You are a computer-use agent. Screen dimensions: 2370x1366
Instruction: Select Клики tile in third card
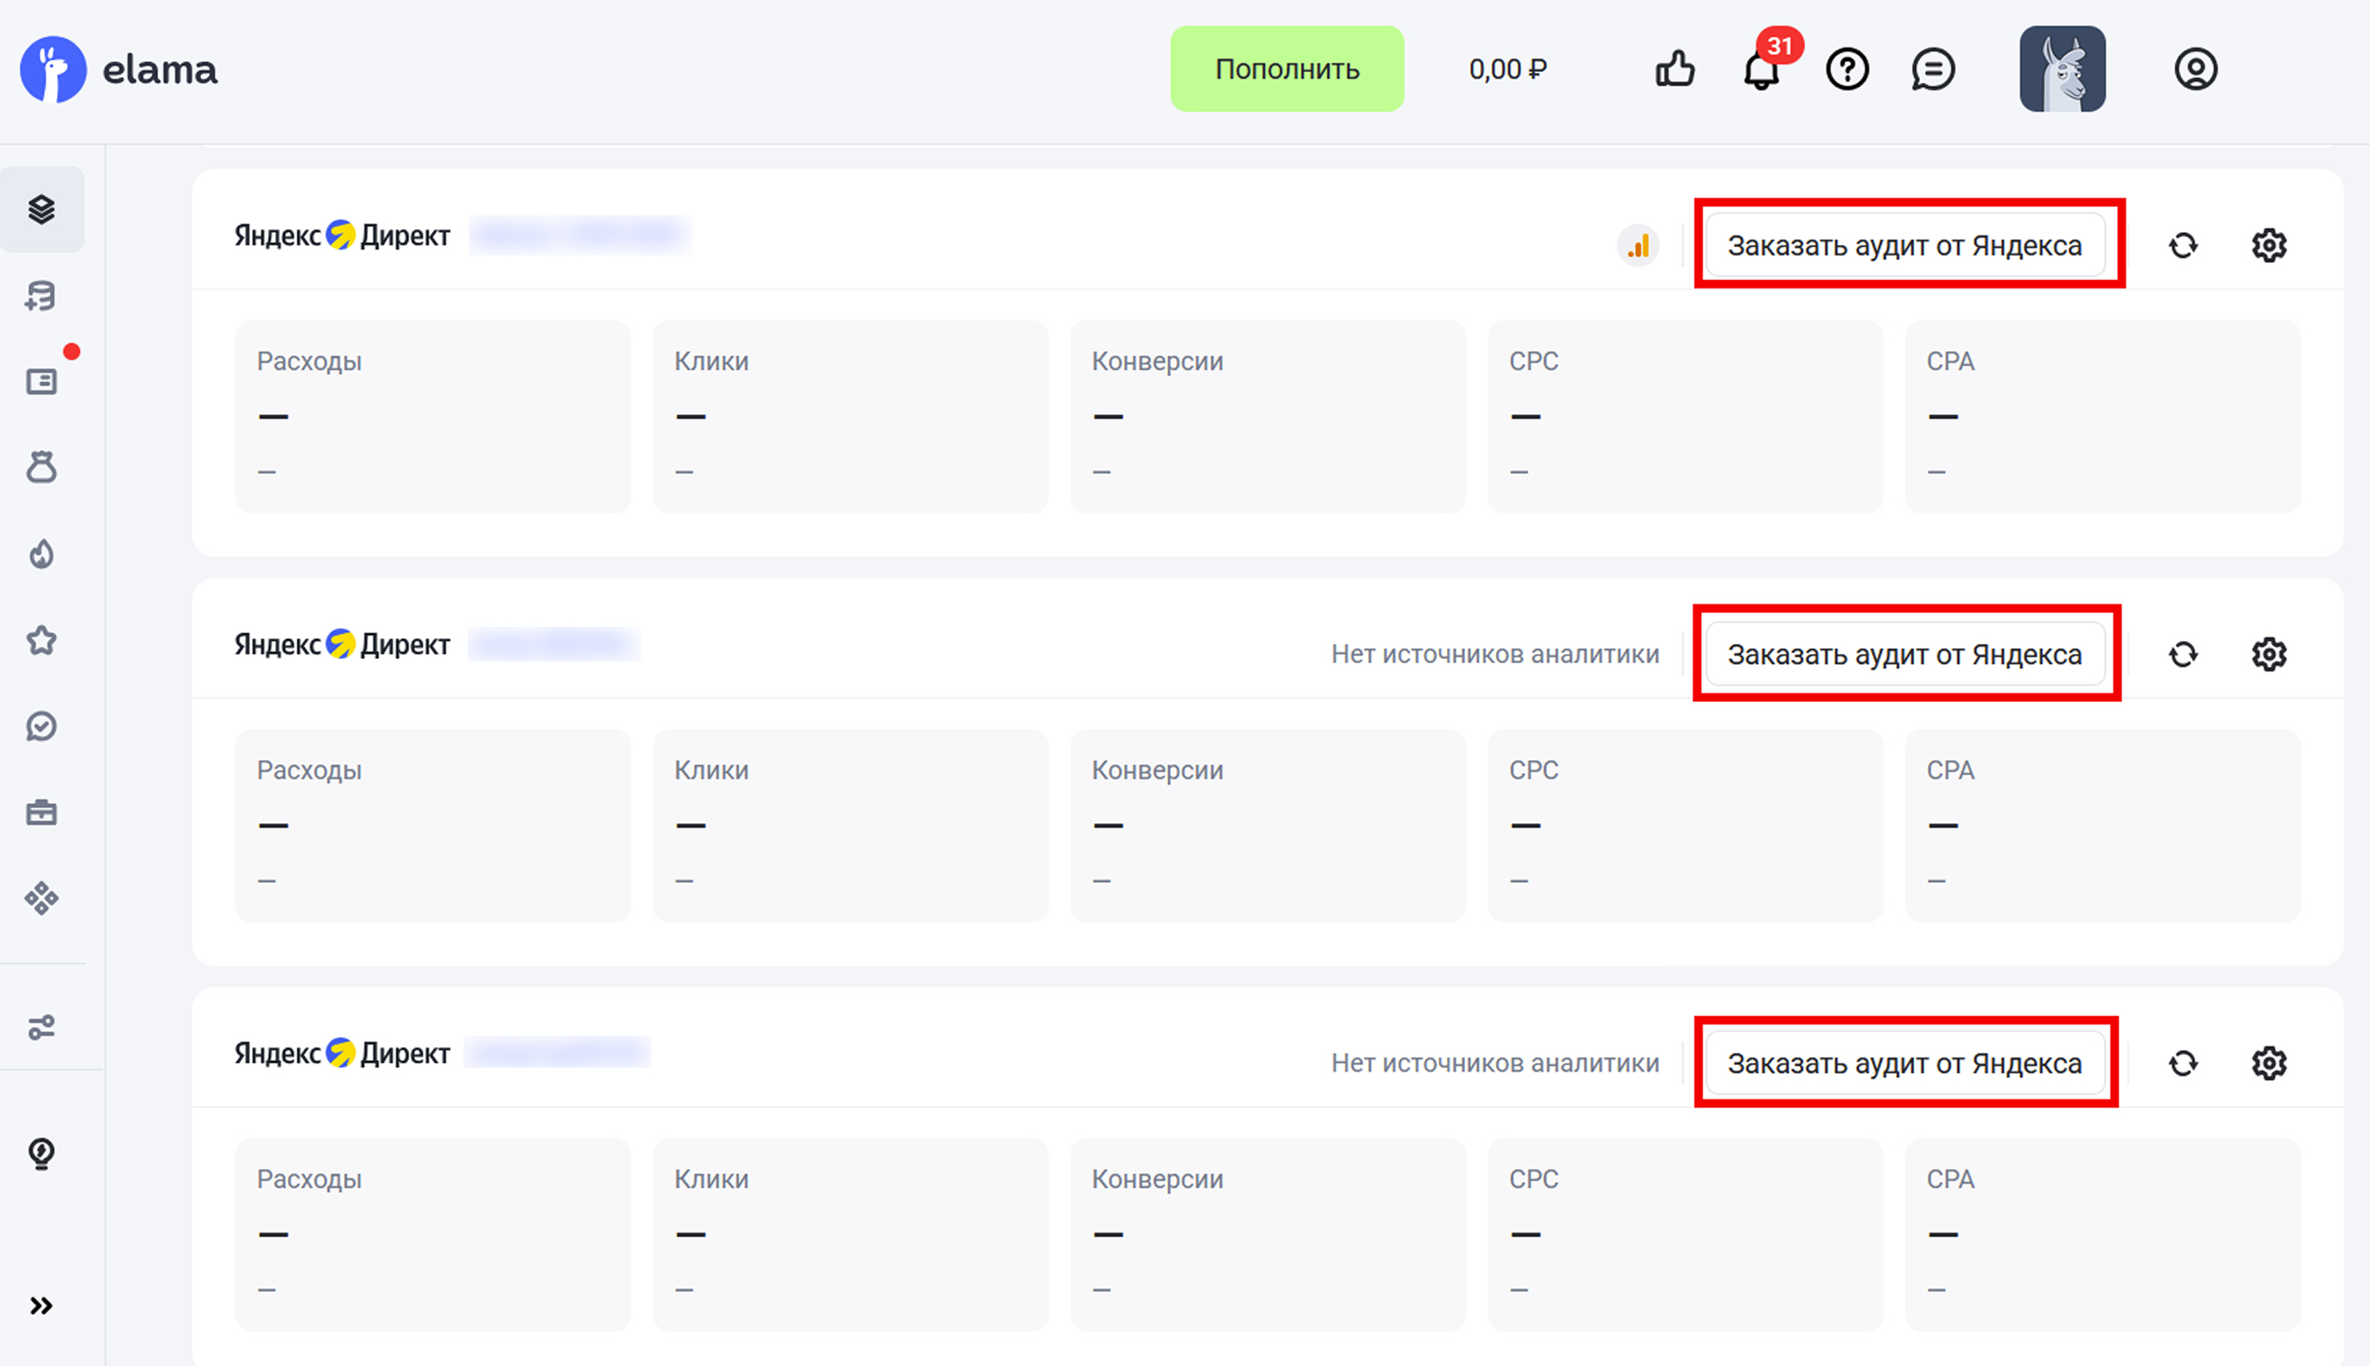[x=851, y=1236]
